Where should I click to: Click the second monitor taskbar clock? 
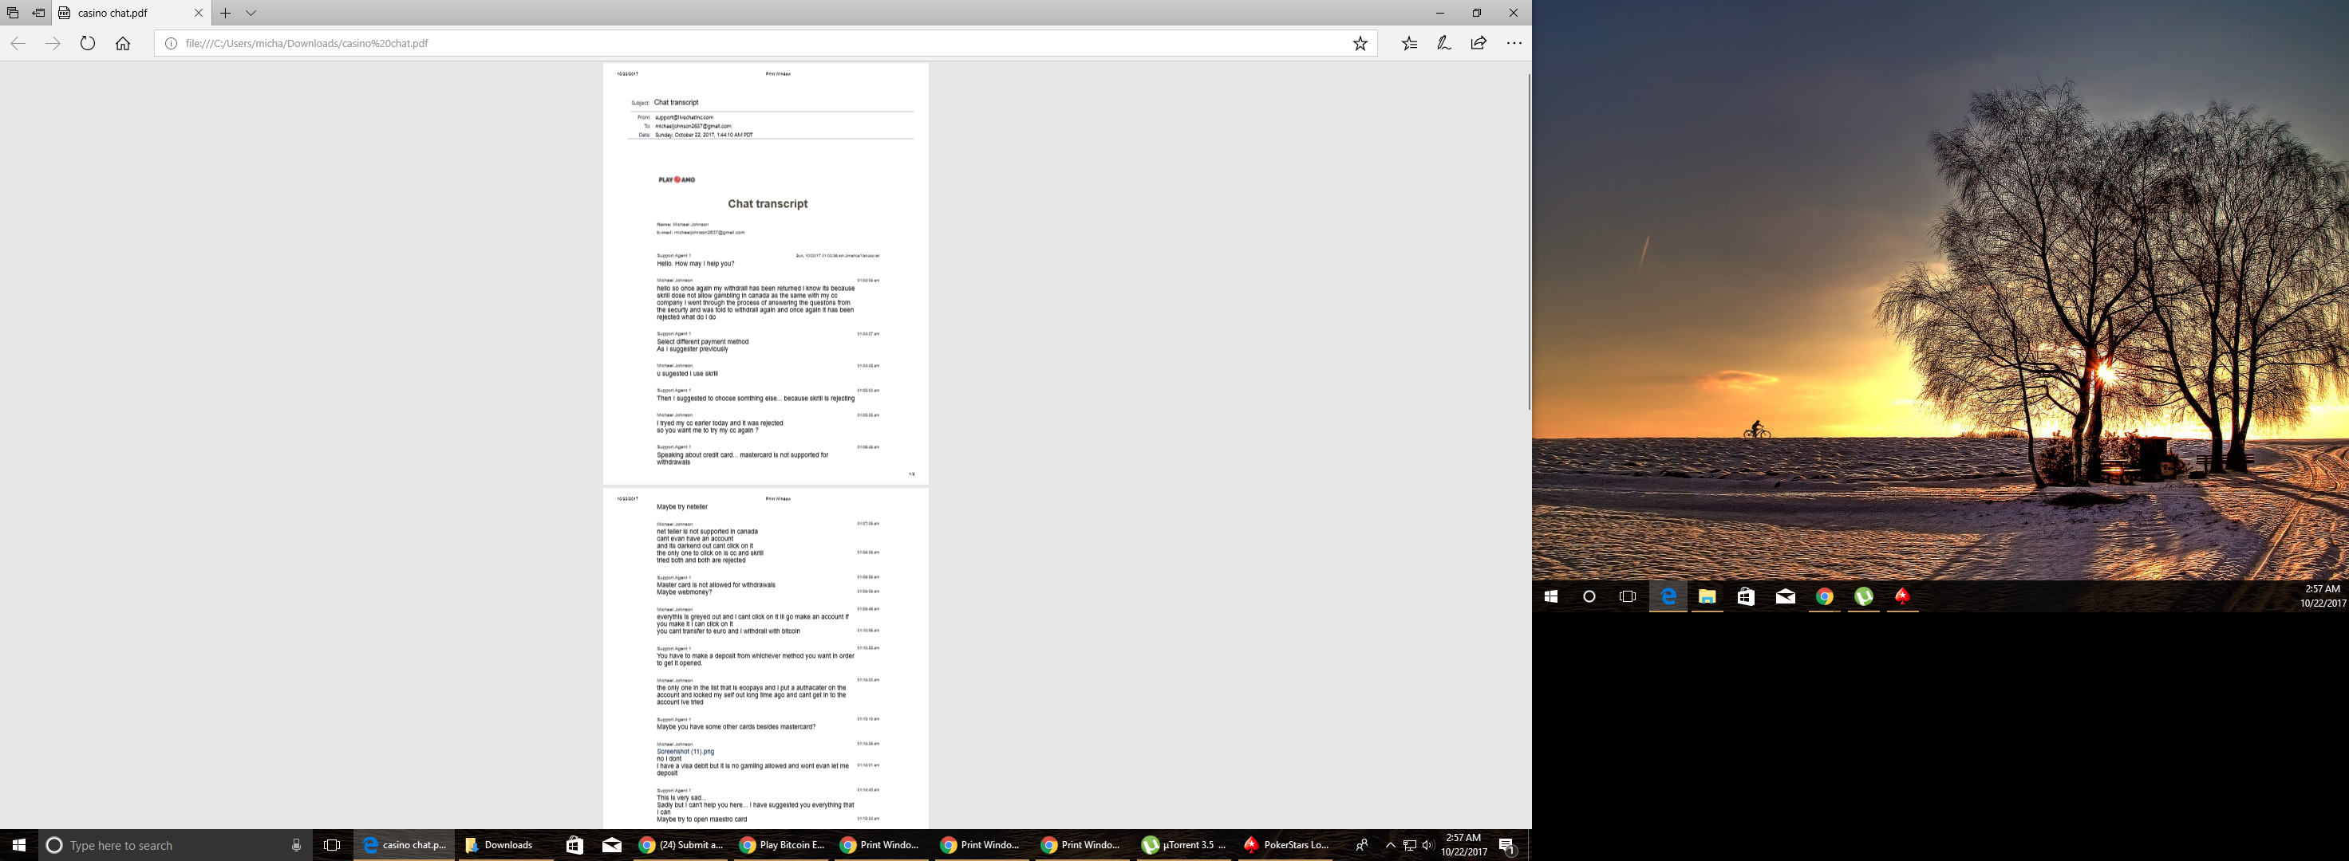pyautogui.click(x=2323, y=596)
